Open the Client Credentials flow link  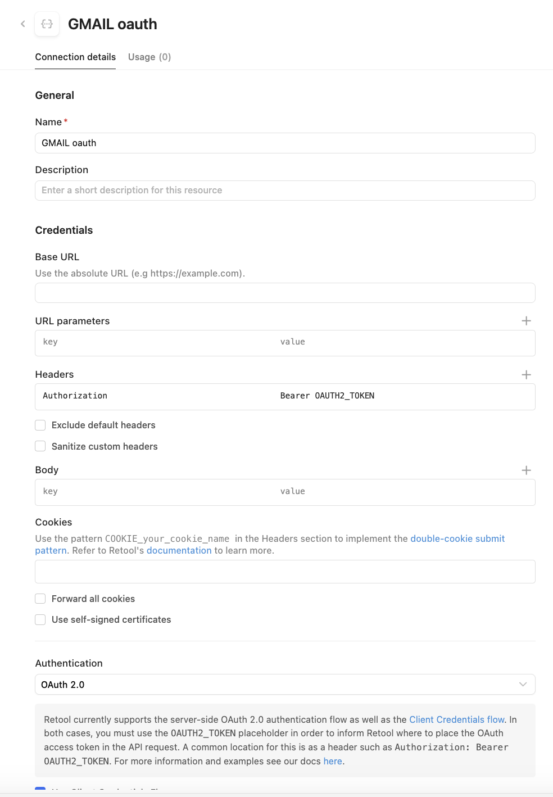[x=456, y=719]
